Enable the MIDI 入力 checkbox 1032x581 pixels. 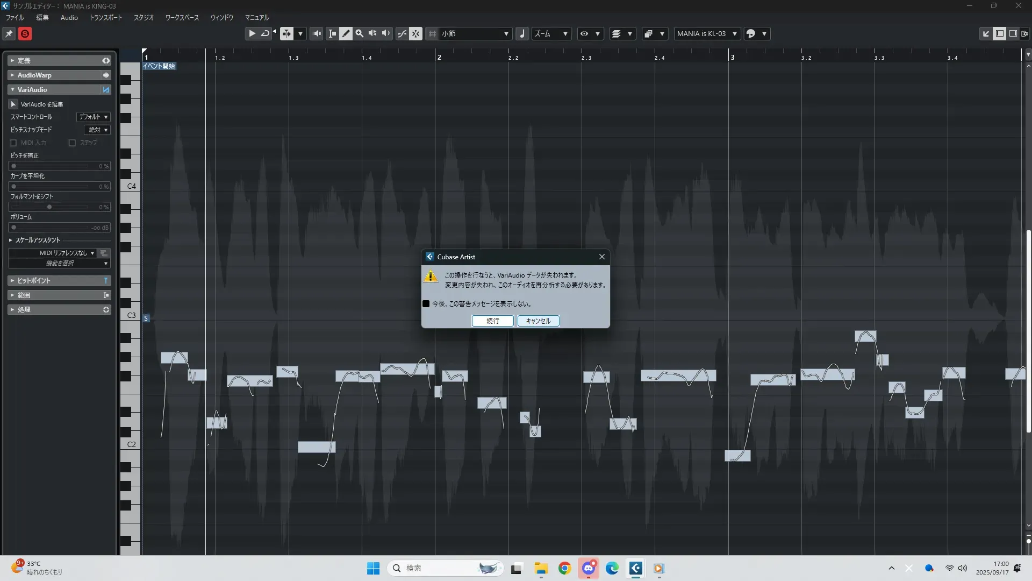pyautogui.click(x=13, y=143)
